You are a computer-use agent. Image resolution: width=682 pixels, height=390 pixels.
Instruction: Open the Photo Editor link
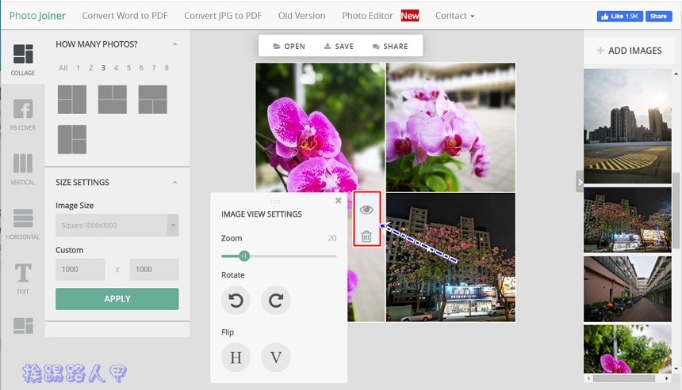(x=367, y=16)
